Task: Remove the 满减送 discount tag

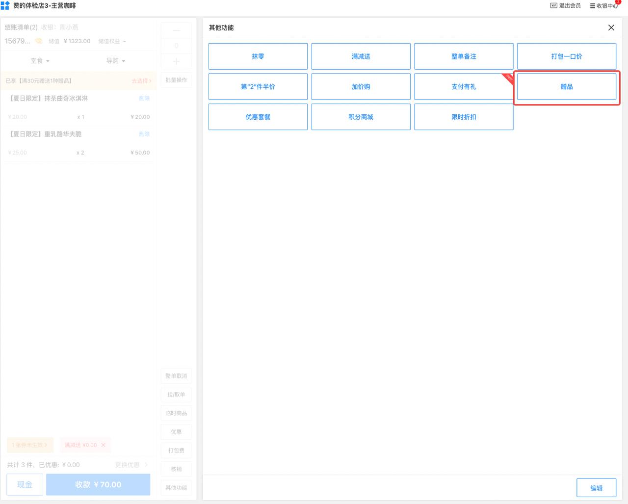Action: pos(103,445)
